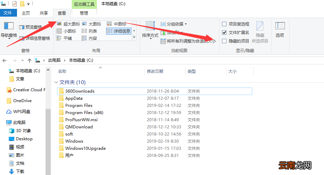Viewport: 324px width, 175px height.
Task: Go back with the left arrow
Action: 4,60
